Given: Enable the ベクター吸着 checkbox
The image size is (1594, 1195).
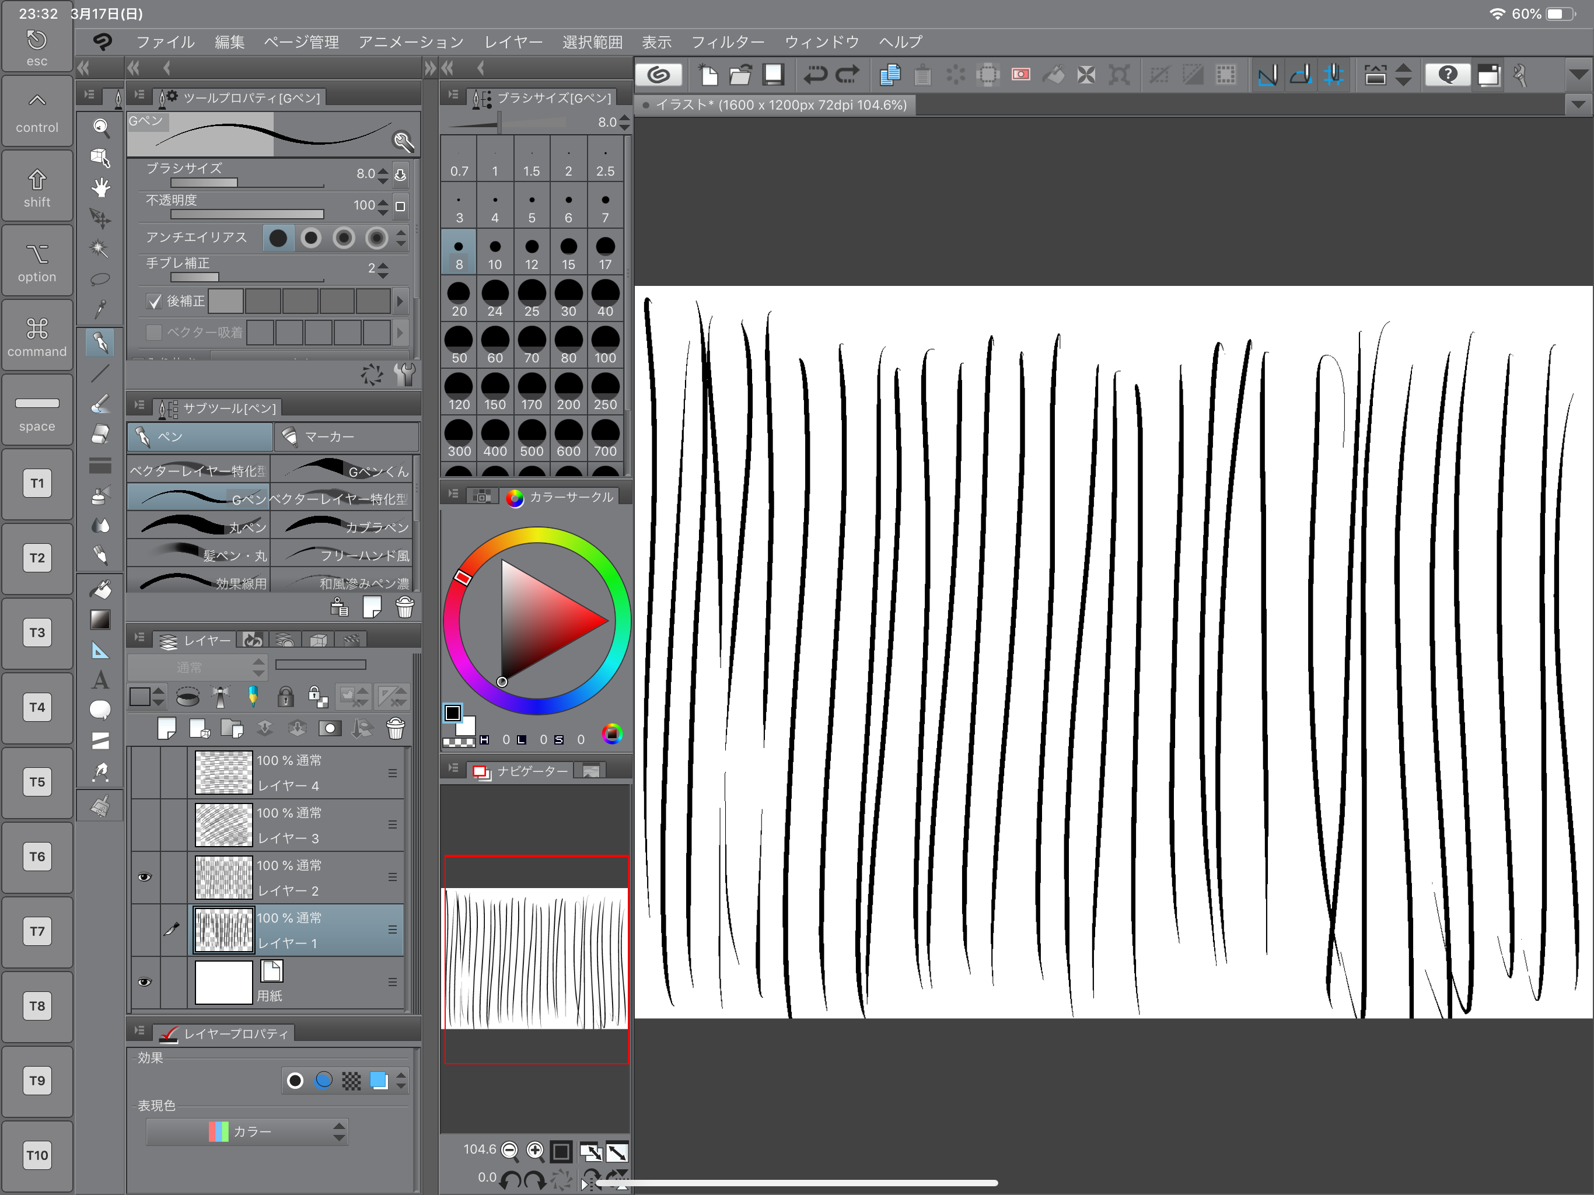Looking at the screenshot, I should pos(154,332).
